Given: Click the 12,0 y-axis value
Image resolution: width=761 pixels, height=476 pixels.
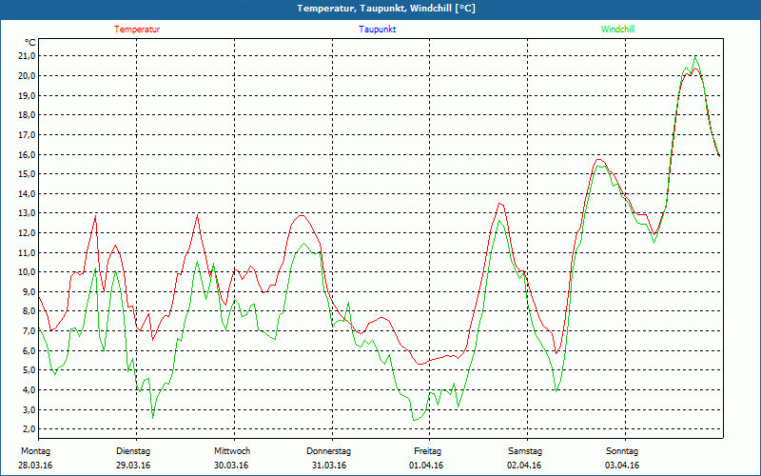Looking at the screenshot, I should pyautogui.click(x=28, y=233).
